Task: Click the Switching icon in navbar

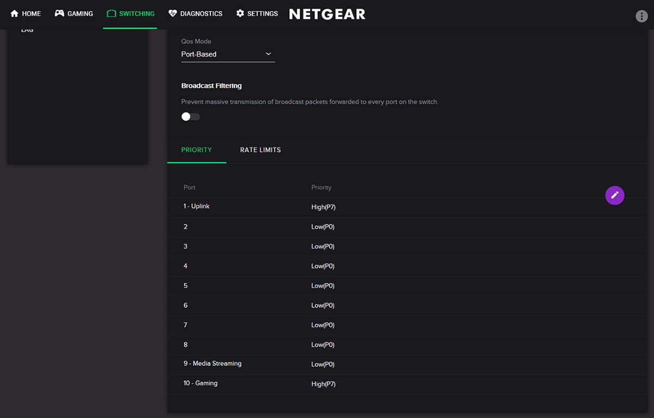Action: pyautogui.click(x=111, y=14)
